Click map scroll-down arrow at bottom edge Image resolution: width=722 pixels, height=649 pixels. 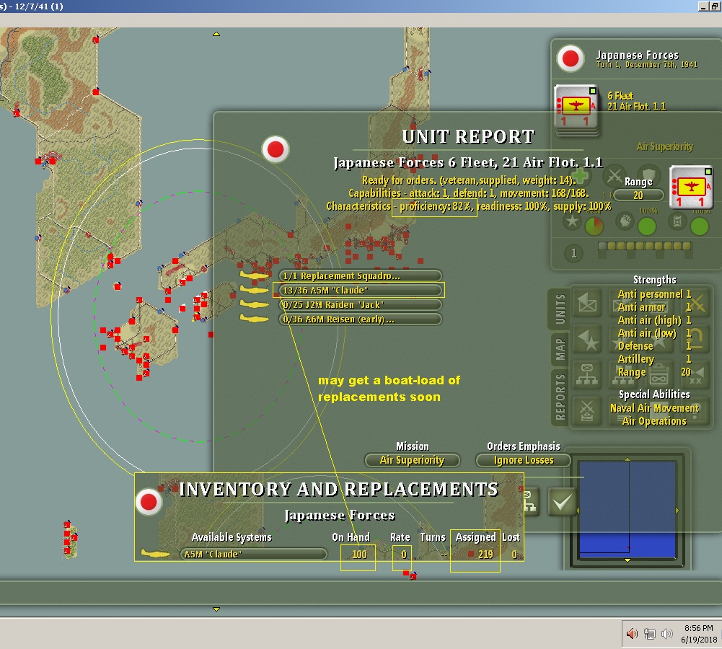click(x=216, y=609)
